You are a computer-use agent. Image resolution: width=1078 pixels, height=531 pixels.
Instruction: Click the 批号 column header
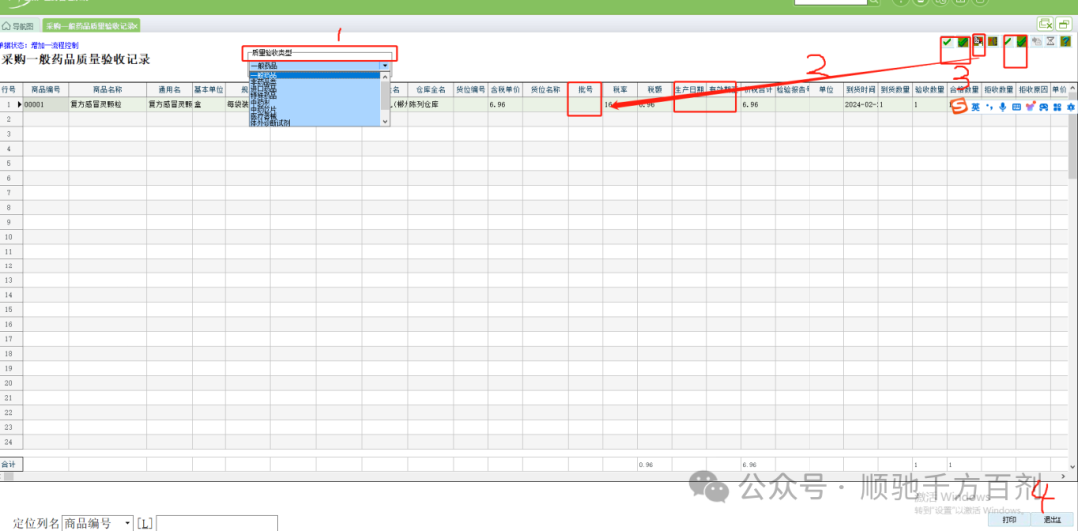586,90
